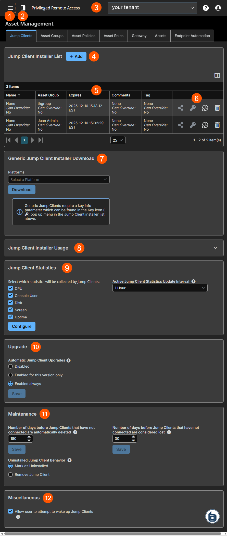Click the key icon in the Juan Admin row
Image resolution: width=227 pixels, height=536 pixels.
point(193,125)
